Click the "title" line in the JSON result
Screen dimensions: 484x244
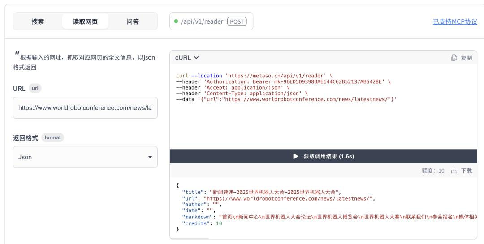pos(261,192)
